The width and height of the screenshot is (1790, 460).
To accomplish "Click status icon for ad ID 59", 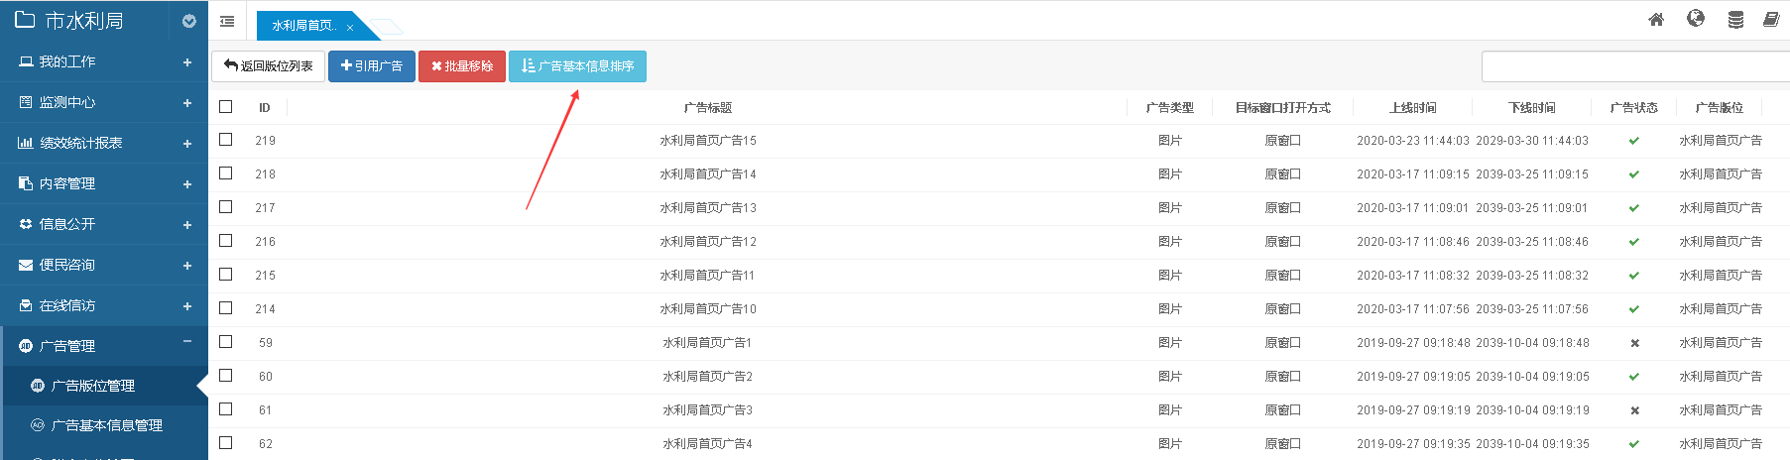I will (x=1634, y=343).
